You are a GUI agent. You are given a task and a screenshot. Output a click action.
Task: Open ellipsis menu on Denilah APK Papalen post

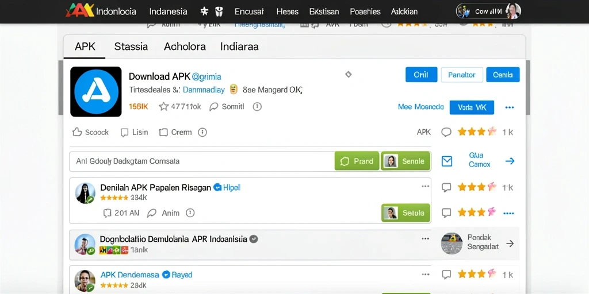coord(425,187)
